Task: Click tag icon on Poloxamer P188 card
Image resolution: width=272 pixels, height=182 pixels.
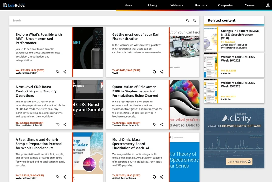Action: pyautogui.click(x=154, y=124)
